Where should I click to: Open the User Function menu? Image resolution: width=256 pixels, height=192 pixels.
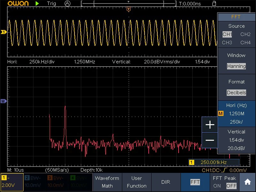[137, 182]
